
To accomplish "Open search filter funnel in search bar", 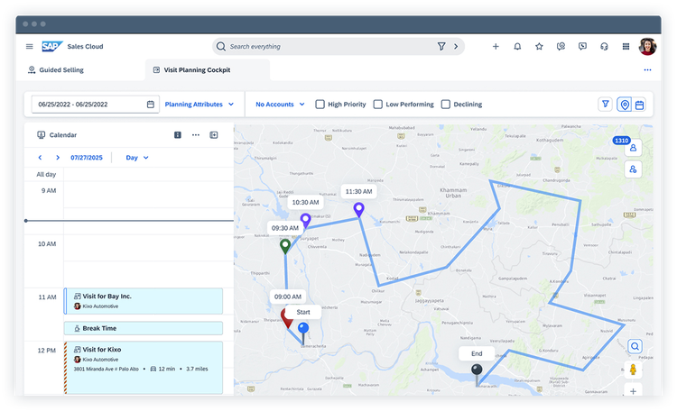I will click(441, 46).
